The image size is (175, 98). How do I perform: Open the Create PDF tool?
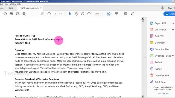(x=161, y=30)
